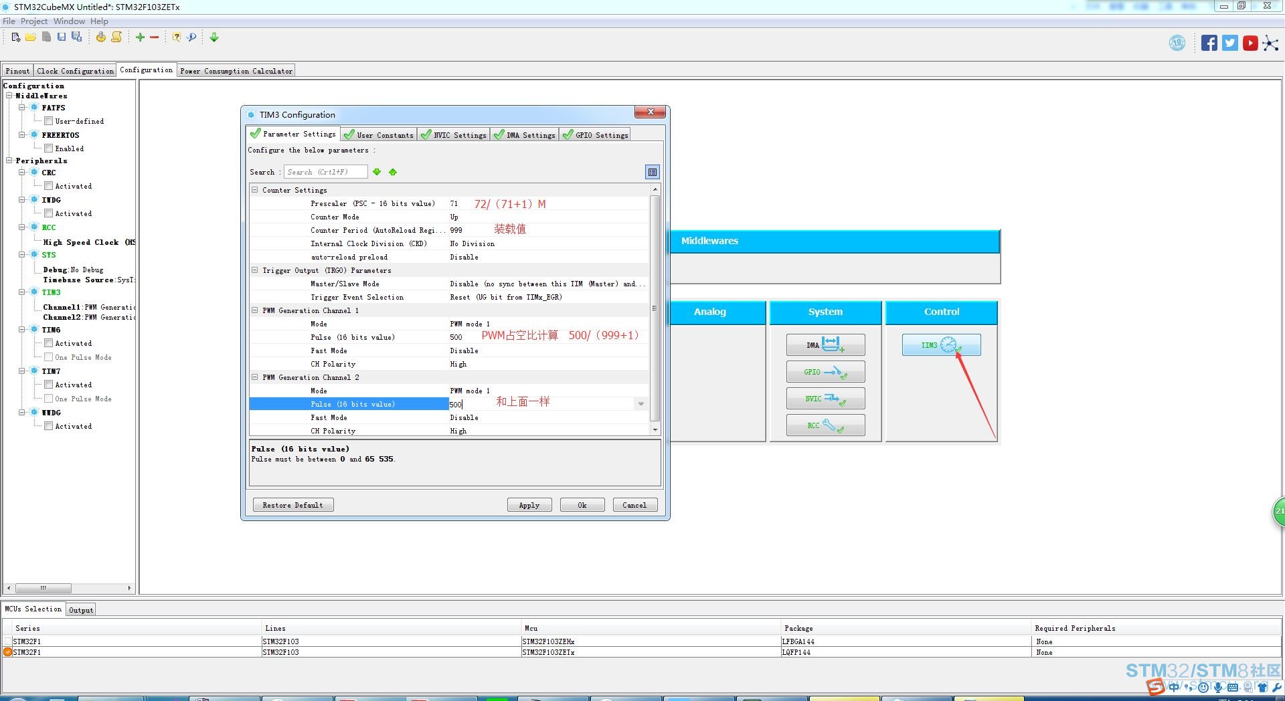Viewport: 1285px width, 701px height.
Task: Collapse the PWM Generation Channel 2 group
Action: tap(255, 377)
